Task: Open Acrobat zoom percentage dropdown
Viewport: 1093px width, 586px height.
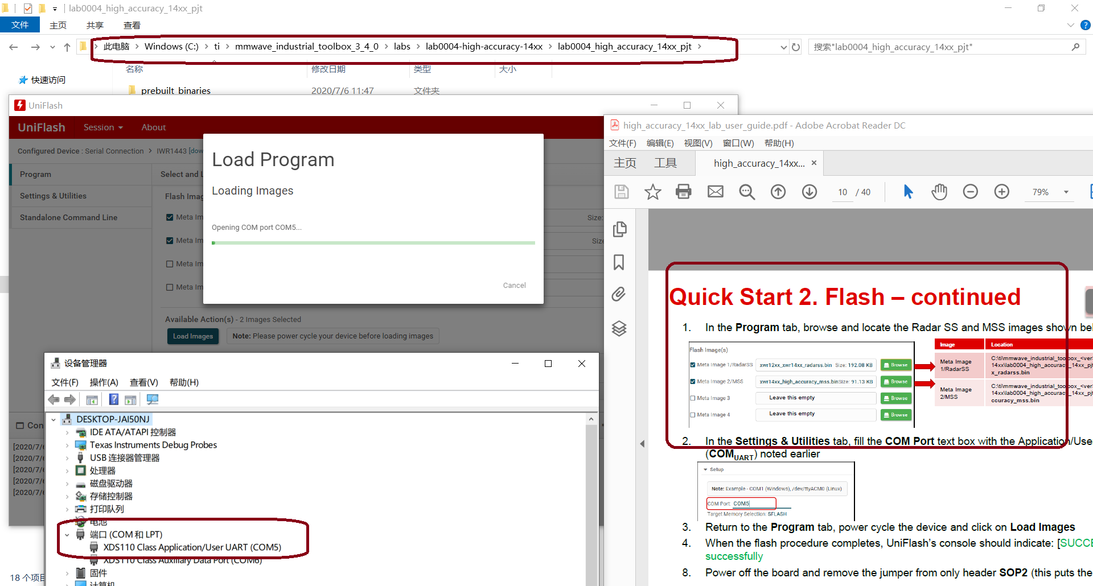Action: (x=1066, y=192)
